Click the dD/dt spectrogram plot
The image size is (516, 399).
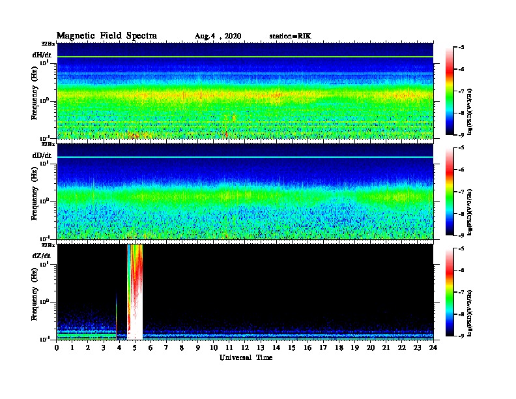[x=245, y=191]
